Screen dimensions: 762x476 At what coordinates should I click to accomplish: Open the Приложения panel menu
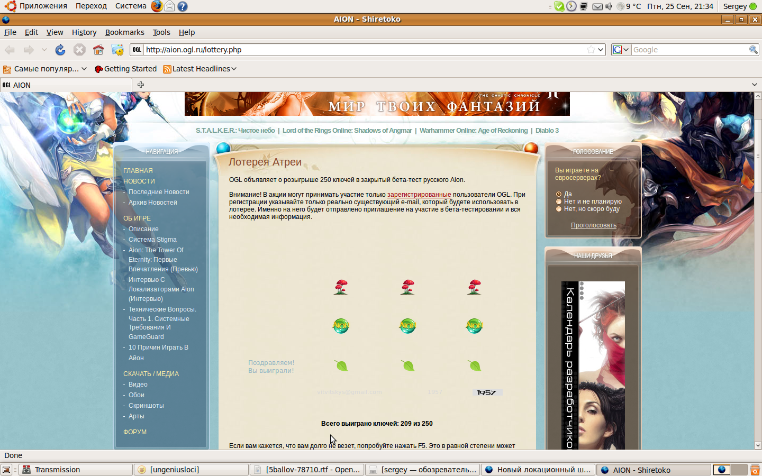(x=43, y=6)
